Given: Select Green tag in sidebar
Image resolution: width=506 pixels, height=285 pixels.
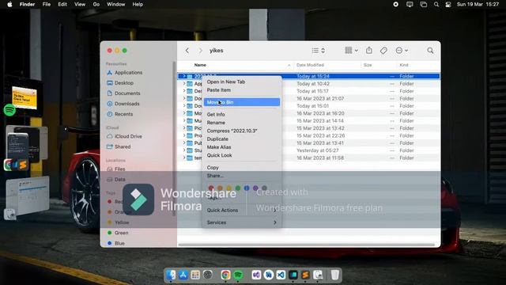Looking at the screenshot, I should tap(118, 233).
